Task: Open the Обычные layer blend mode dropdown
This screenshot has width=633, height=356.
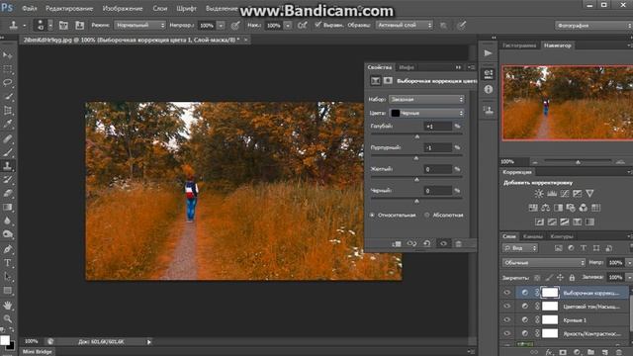Action: coord(544,263)
